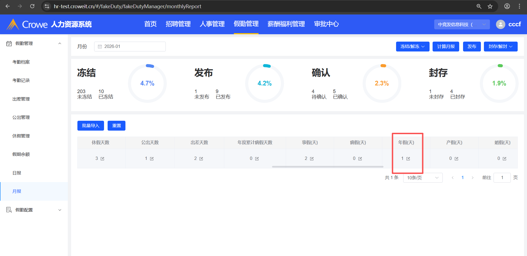Click the table's horizontal scrollbar

pyautogui.click(x=327, y=166)
